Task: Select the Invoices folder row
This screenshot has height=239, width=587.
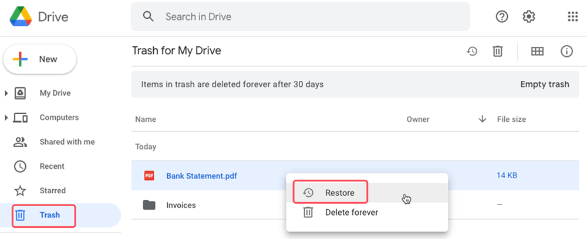Action: (x=355, y=205)
